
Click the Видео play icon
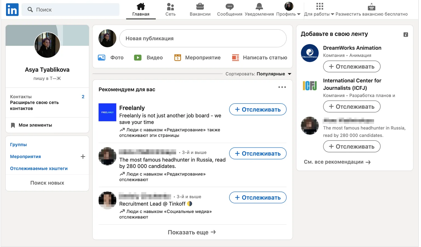click(138, 58)
